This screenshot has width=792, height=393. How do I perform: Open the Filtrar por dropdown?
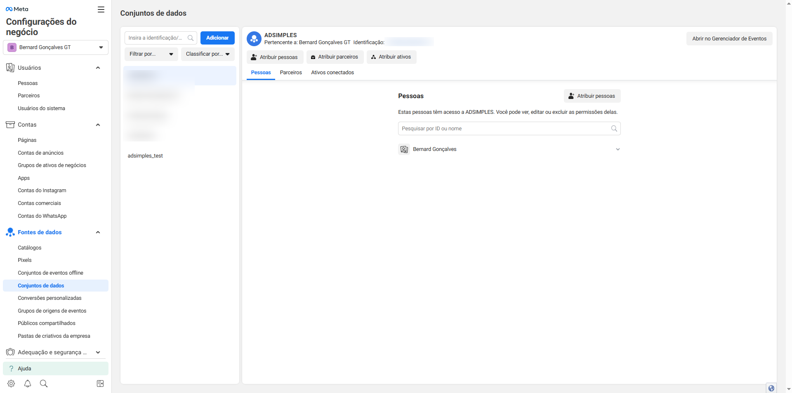click(151, 54)
